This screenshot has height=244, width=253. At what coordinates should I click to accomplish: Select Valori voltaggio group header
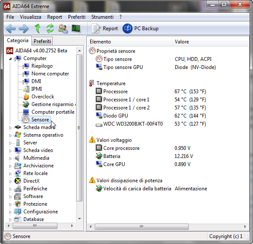point(111,140)
